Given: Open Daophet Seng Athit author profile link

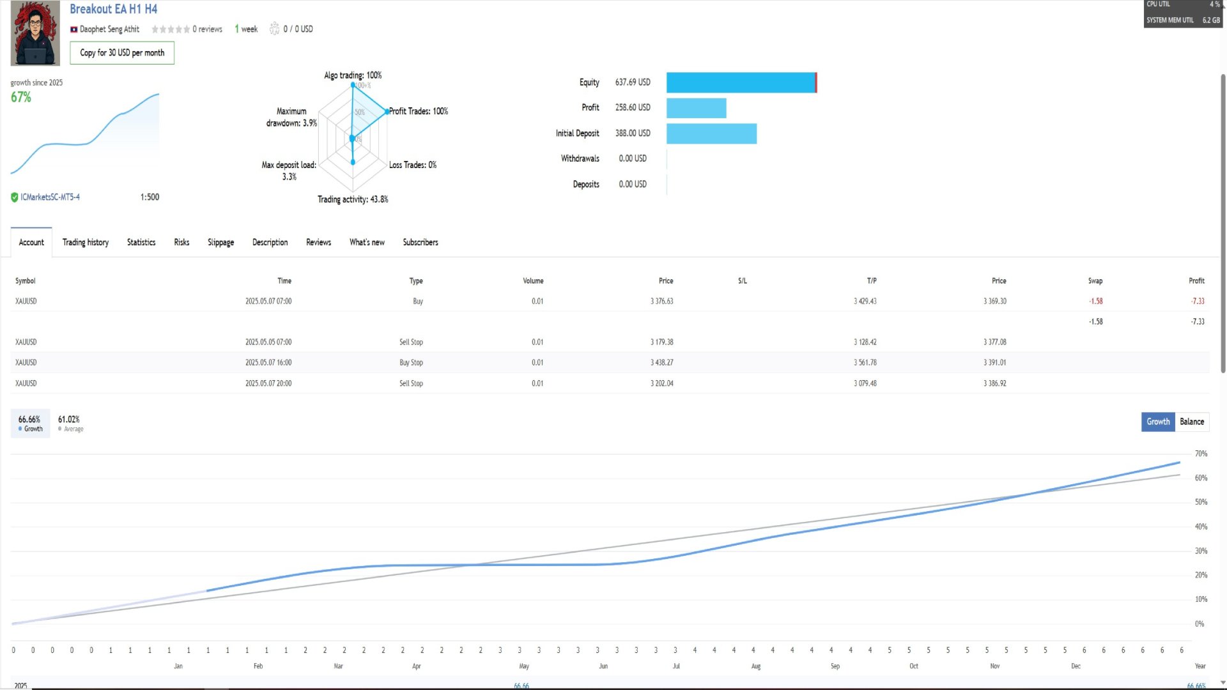Looking at the screenshot, I should coord(109,29).
